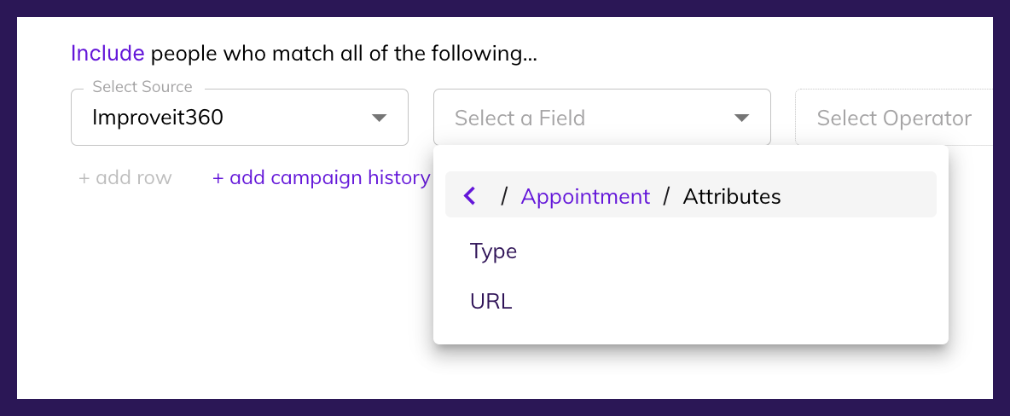Click the back chevron in the field breadcrumb
1010x416 pixels.
469,197
